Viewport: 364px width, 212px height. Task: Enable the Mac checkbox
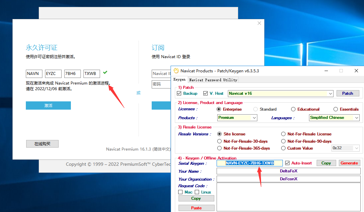point(181,192)
